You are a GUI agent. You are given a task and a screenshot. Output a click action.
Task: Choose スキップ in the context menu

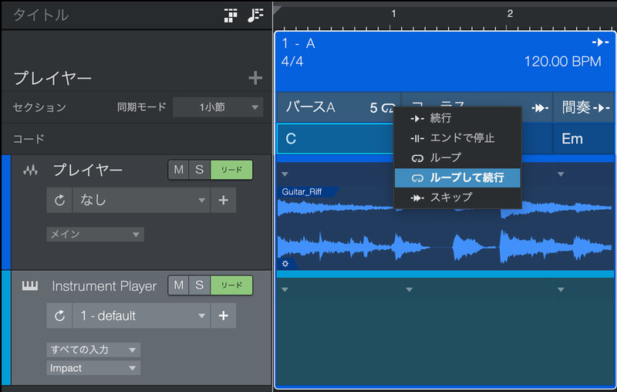point(457,198)
